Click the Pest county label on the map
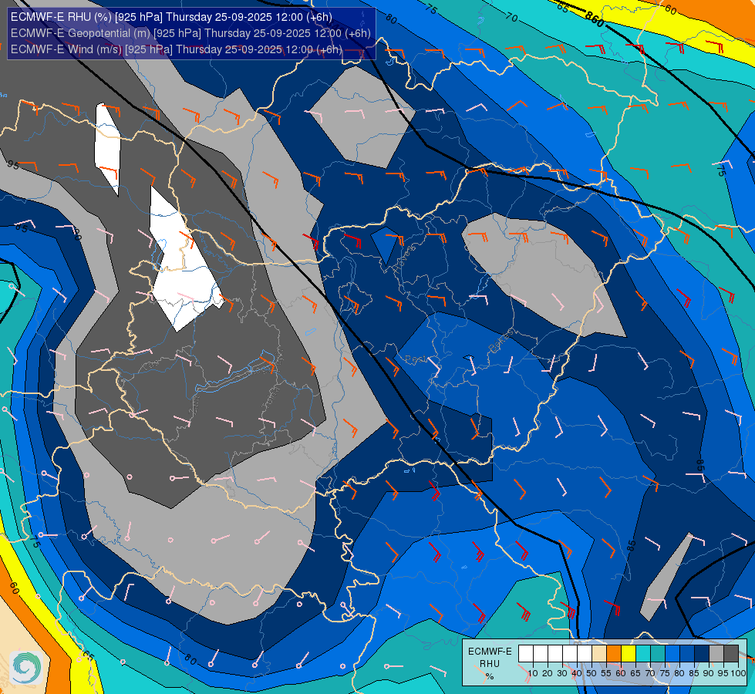 tap(416, 360)
